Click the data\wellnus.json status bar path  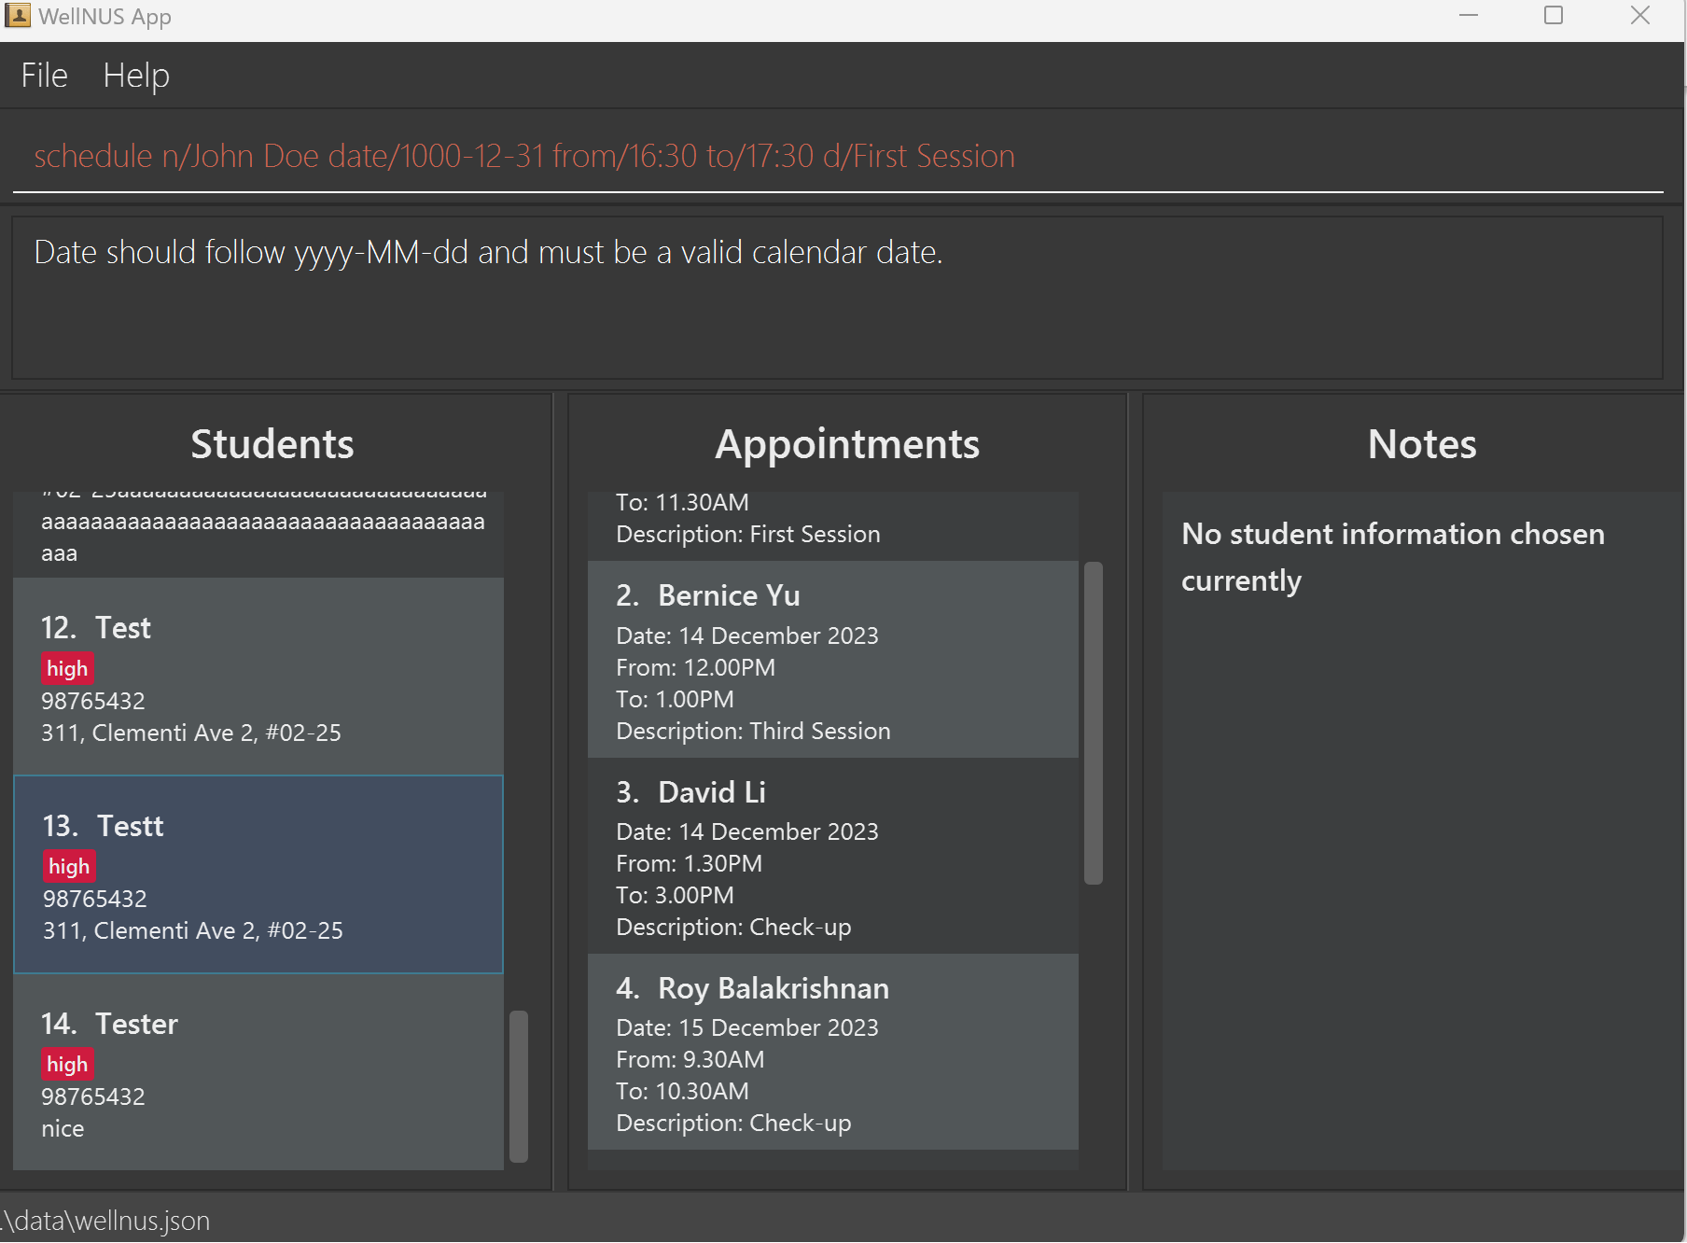[105, 1221]
